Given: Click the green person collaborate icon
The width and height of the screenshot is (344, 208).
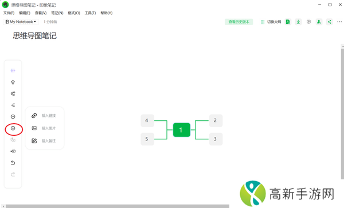Looking at the screenshot, I should coord(319,22).
